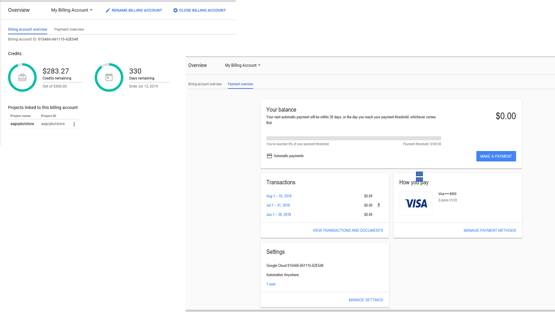Download the Jul 1 – 31 statement
The width and height of the screenshot is (555, 312).
379,205
